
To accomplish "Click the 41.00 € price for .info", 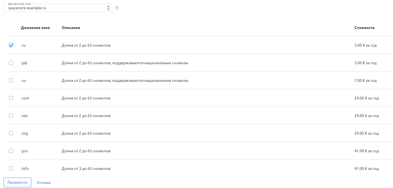I will 366,168.
